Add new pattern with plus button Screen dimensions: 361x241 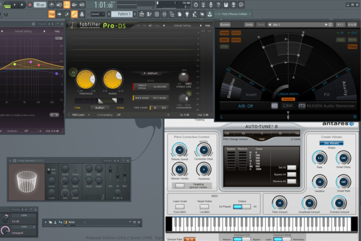135,14
